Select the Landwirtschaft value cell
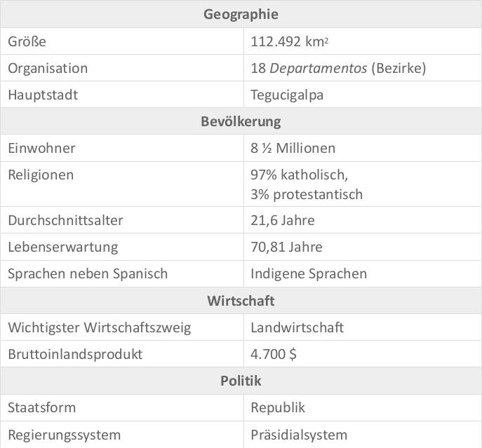 (x=297, y=327)
